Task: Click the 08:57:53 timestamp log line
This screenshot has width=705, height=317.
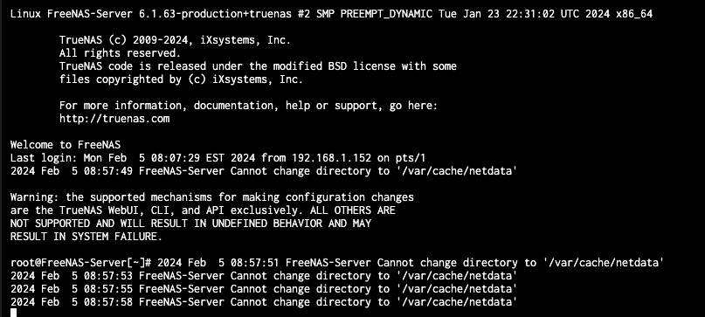Action: pos(264,276)
